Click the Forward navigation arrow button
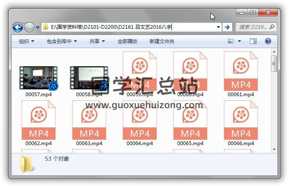The image size is (289, 187). coord(29,28)
